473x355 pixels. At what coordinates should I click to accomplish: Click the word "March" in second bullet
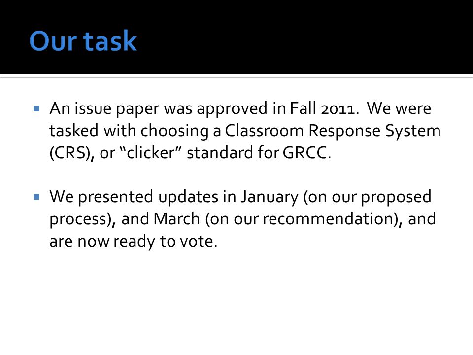pyautogui.click(x=176, y=219)
